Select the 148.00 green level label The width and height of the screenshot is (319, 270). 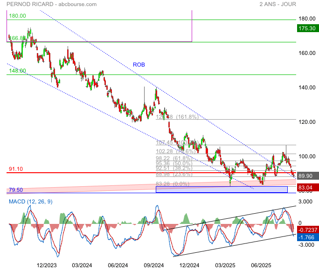coord(18,71)
